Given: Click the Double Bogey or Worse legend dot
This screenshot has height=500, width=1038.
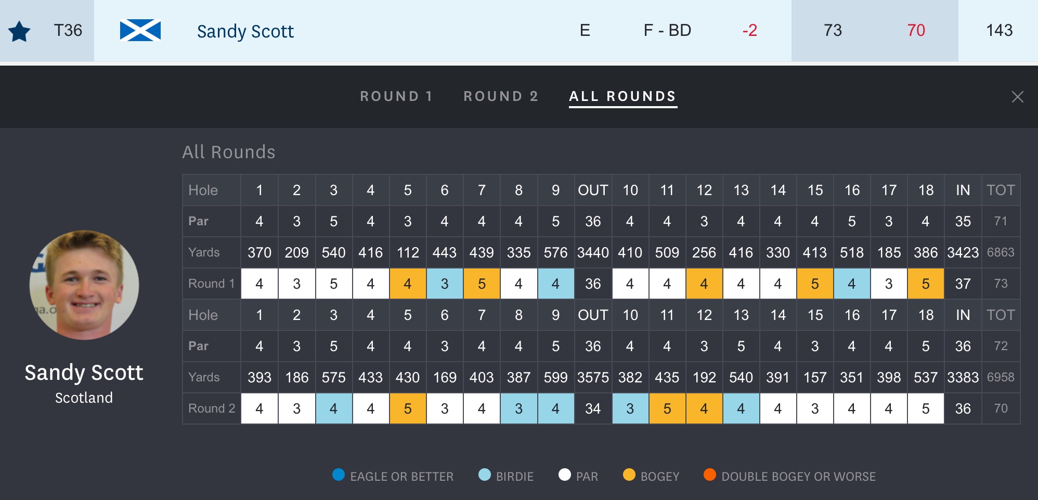Looking at the screenshot, I should click(x=709, y=475).
